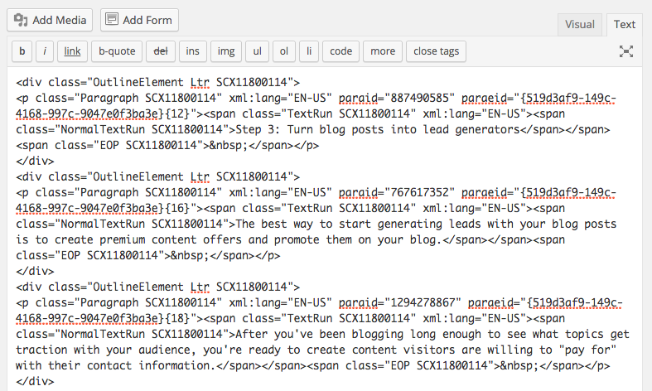The width and height of the screenshot is (652, 391).
Task: Click the '{18}' paraeid suffix
Action: point(176,318)
